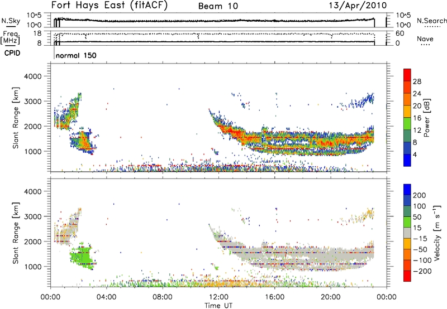Click the '28' power color bar value
Image resolution: width=447 pixels, height=309 pixels.
417,81
